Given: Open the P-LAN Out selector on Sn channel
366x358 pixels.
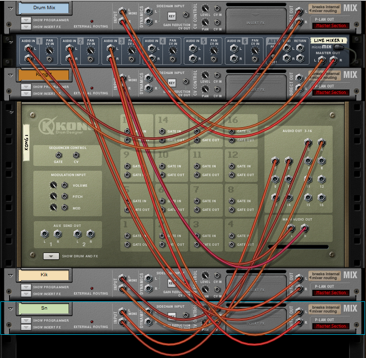Looking at the screenshot, I should pyautogui.click(x=331, y=326).
